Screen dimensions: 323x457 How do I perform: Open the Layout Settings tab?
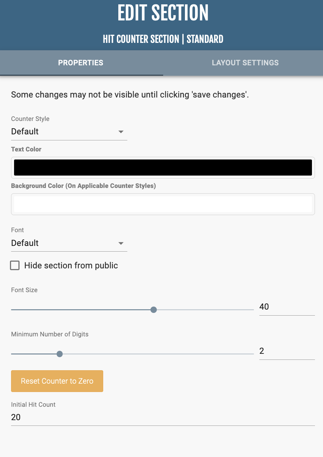pos(245,63)
